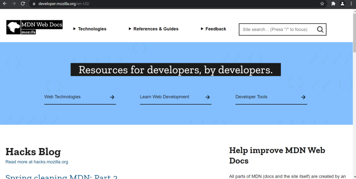Click the address bar URL
This screenshot has height=179, width=356.
64,4
